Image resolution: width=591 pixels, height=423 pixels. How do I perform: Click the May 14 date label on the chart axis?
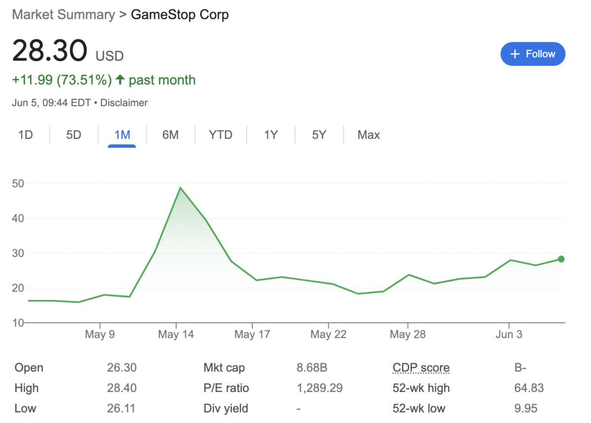176,335
